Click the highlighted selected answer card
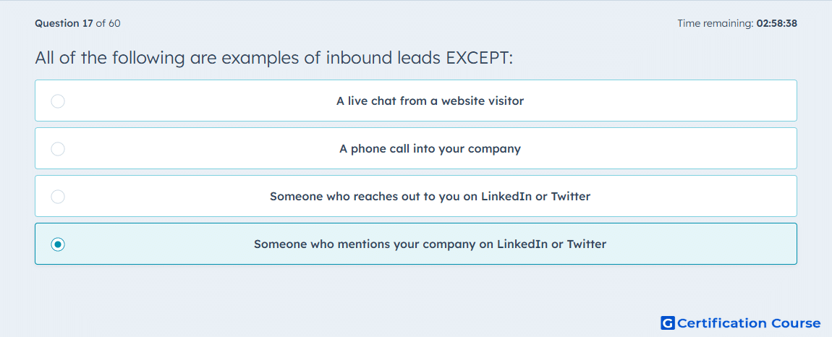 (416, 244)
